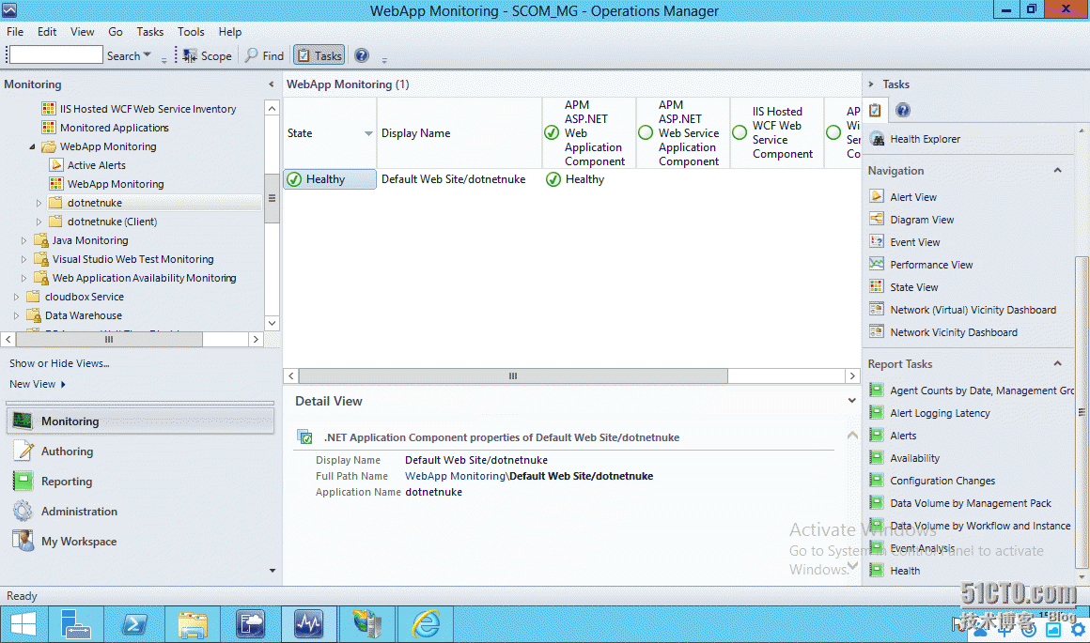Expand the cloudbox Service node
Image resolution: width=1090 pixels, height=643 pixels.
[x=16, y=297]
